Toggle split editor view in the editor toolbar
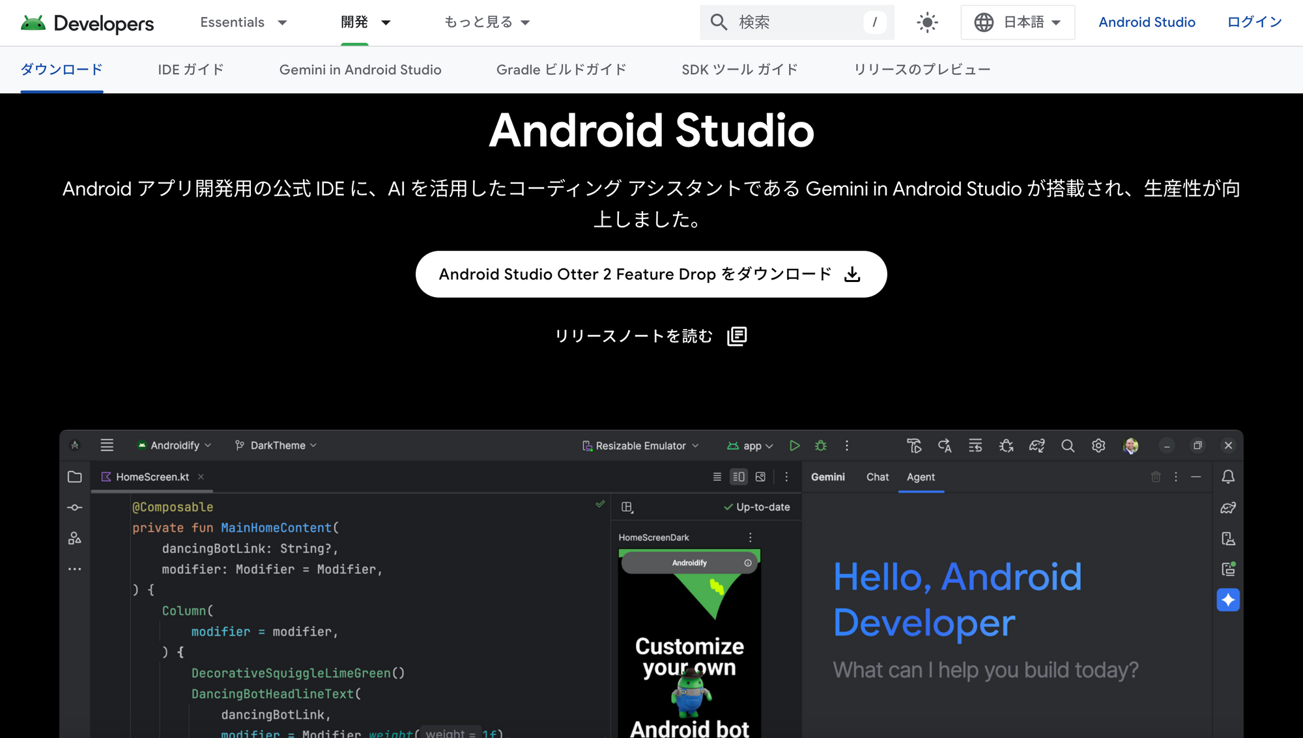This screenshot has height=738, width=1303. click(x=738, y=476)
